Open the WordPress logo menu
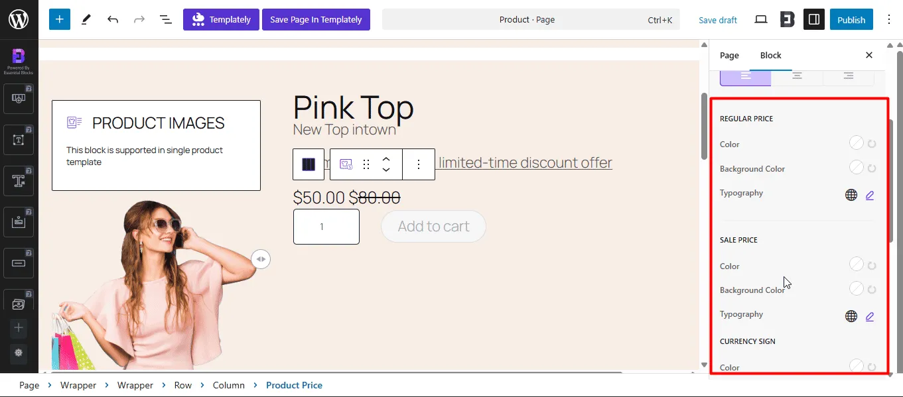The image size is (903, 397). pos(19,19)
